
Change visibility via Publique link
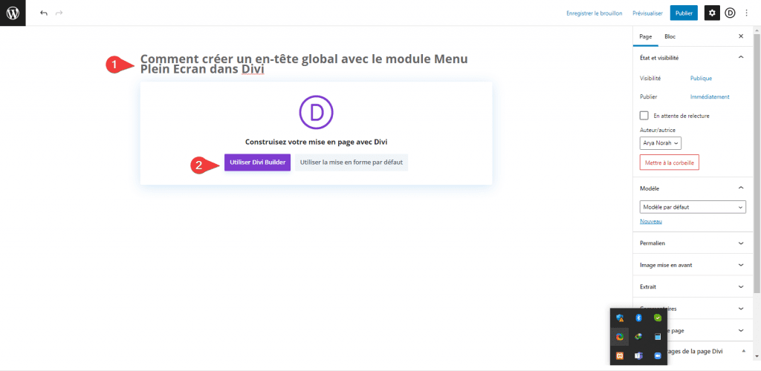click(x=701, y=78)
